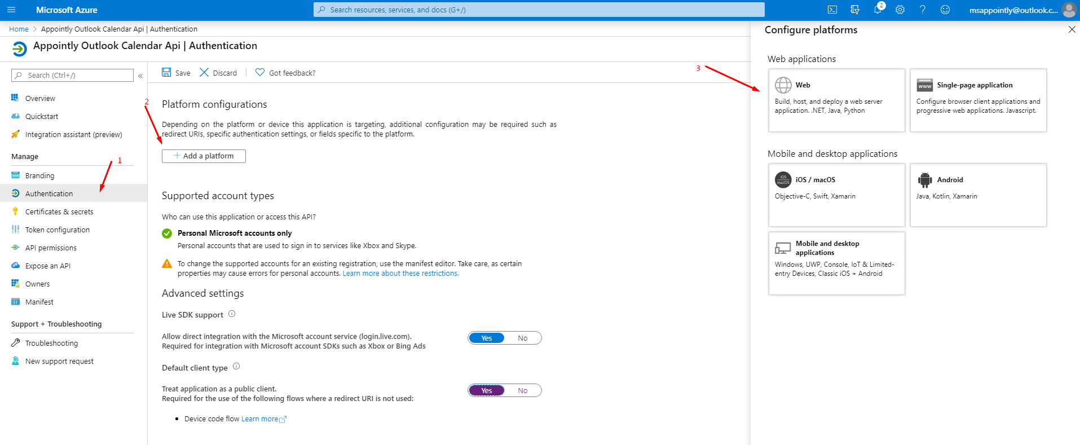This screenshot has width=1080, height=445.
Task: Open the account avatar menu
Action: [1069, 10]
